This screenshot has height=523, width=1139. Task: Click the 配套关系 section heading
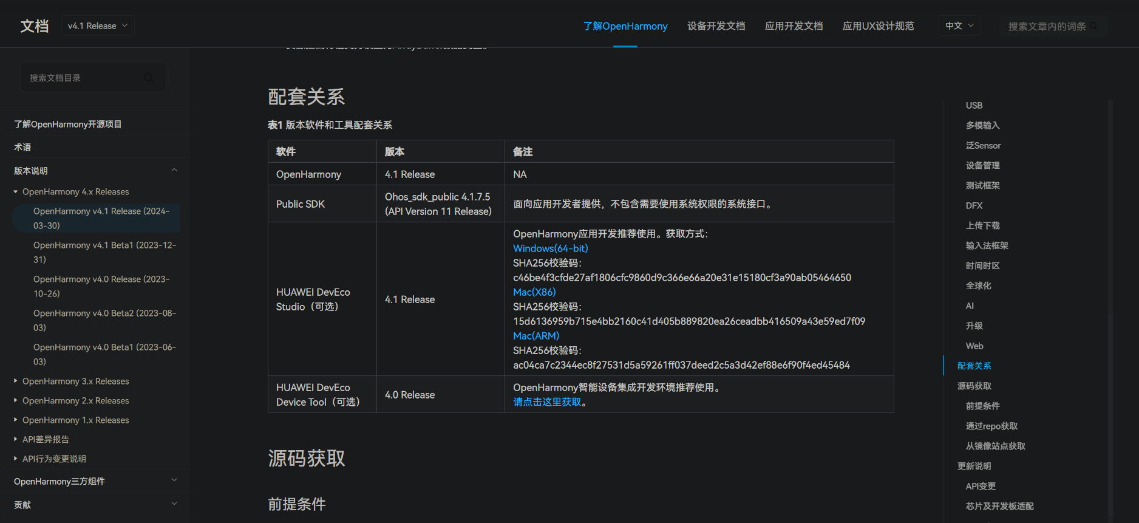click(x=306, y=97)
